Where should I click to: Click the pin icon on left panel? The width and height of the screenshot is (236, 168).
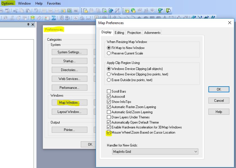coord(28,24)
